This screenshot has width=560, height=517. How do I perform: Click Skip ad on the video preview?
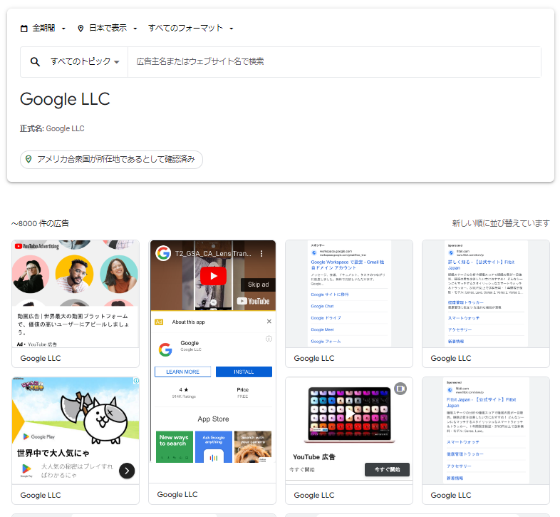click(257, 285)
